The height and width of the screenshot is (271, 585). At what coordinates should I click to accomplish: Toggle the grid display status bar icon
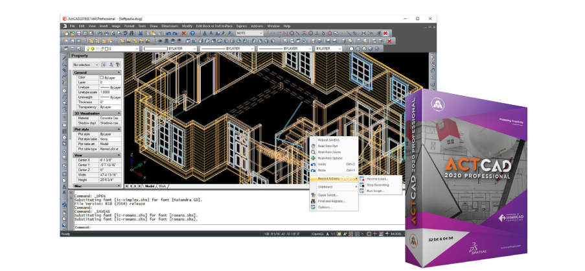click(x=357, y=234)
